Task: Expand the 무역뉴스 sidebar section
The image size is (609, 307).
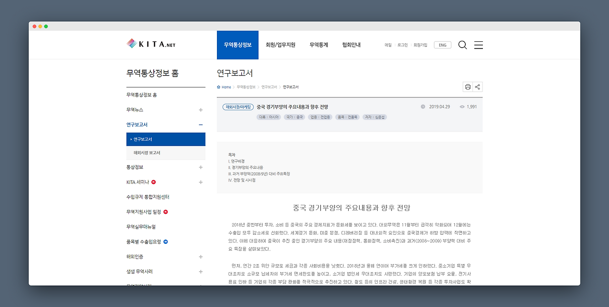Action: point(201,110)
